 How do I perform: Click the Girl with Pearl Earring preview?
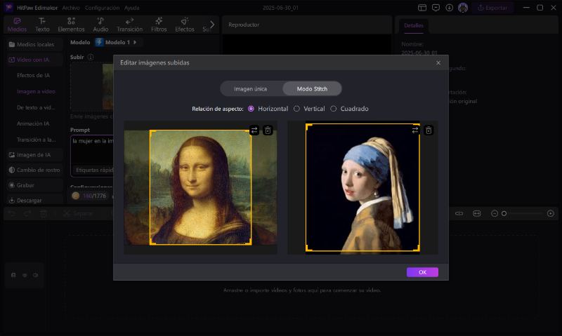tap(362, 187)
